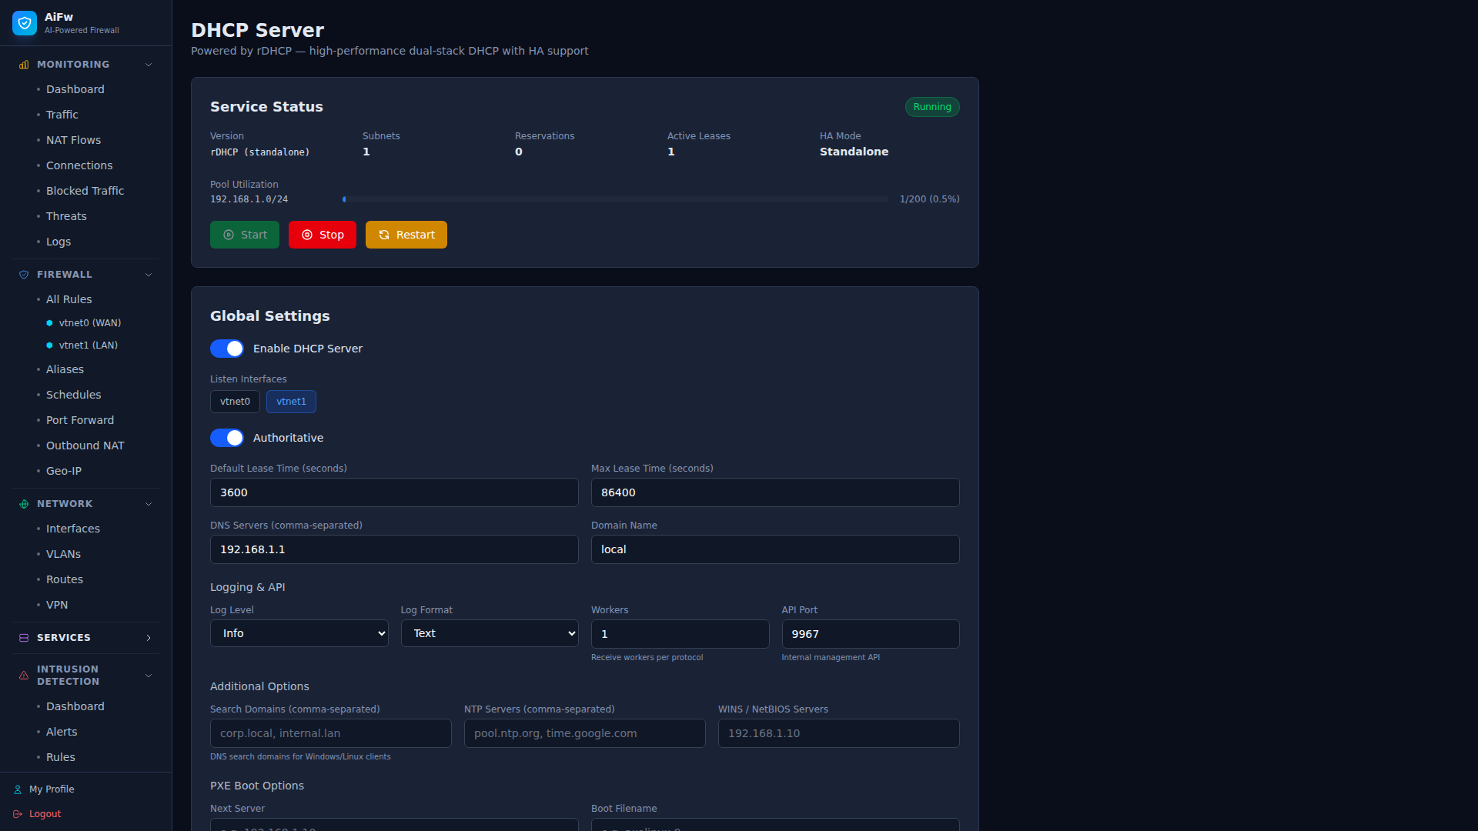Click the Network globe section icon
The width and height of the screenshot is (1478, 831).
(24, 504)
